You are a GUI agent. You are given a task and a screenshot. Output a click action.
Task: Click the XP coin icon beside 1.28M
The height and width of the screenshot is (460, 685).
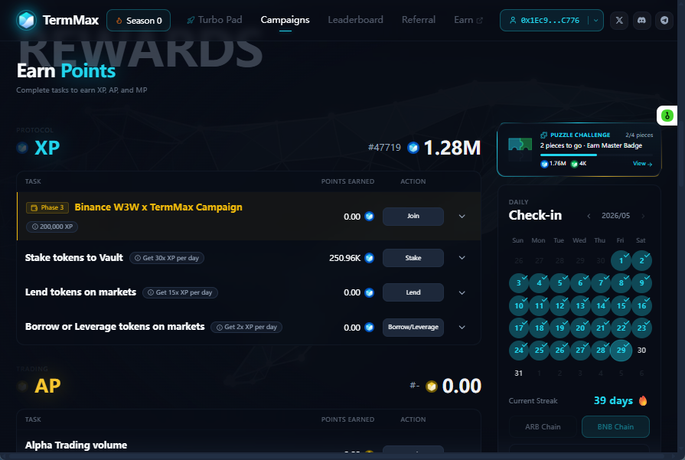413,148
